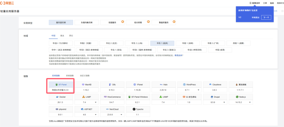The width and height of the screenshot is (284, 127).
Task: Switch to the 中国 region tab
Action: [53, 36]
